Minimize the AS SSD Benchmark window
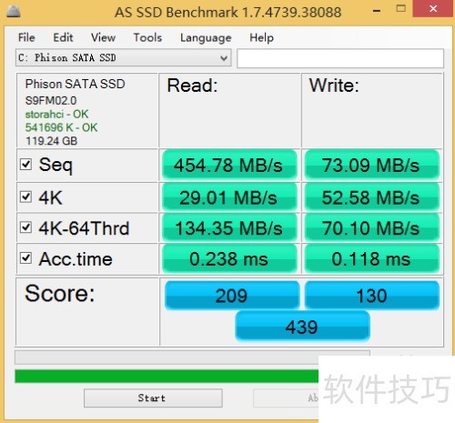Screen dimensions: 455x423 (377, 11)
